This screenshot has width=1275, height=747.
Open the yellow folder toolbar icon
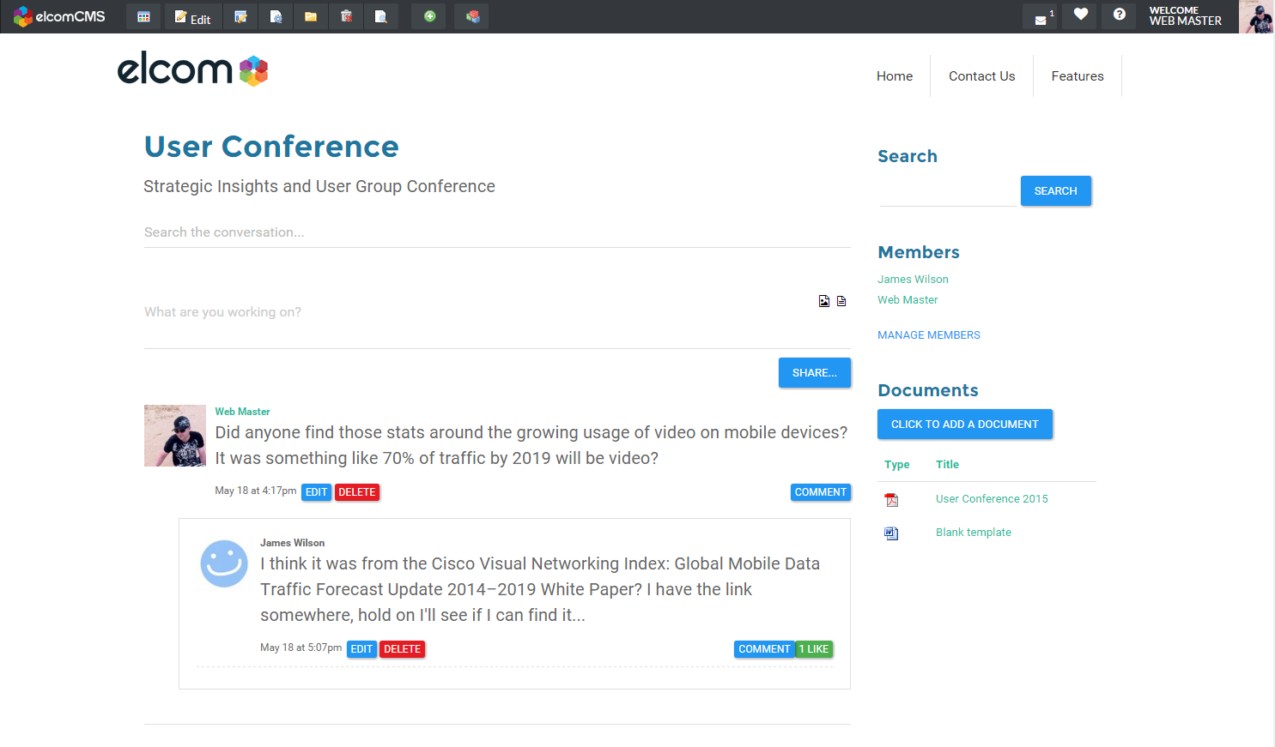click(311, 16)
